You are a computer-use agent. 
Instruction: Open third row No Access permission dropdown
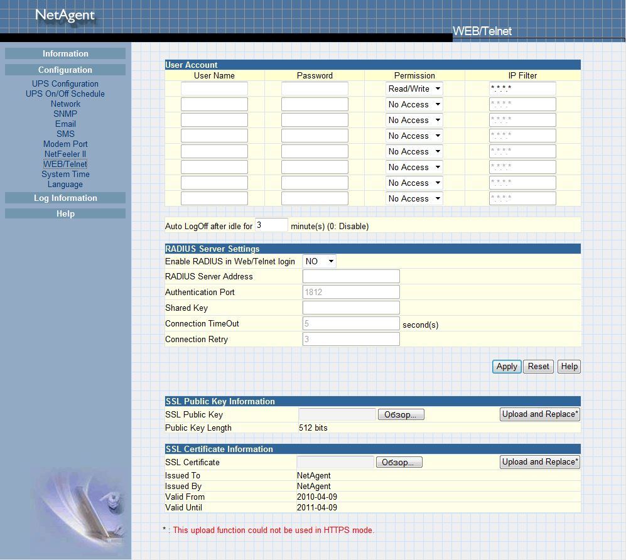pos(414,120)
